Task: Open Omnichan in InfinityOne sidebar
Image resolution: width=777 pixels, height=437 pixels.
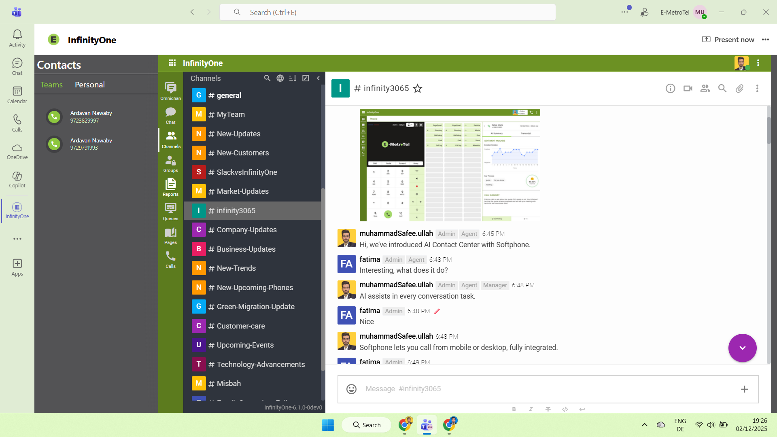Action: (x=170, y=91)
